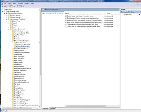Select the Task Scheduler folder
This screenshot has height=112, width=141.
coord(19,98)
